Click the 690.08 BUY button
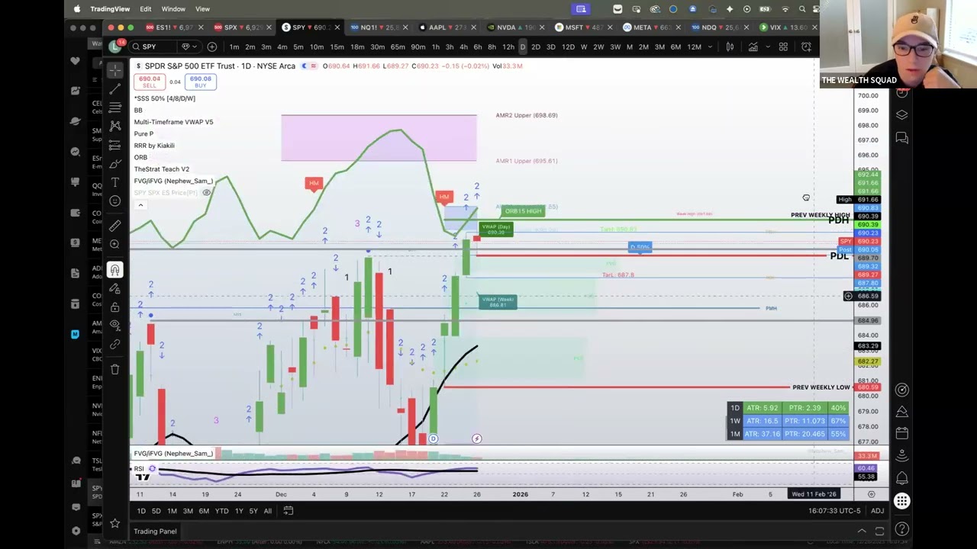977x549 pixels. (200, 82)
